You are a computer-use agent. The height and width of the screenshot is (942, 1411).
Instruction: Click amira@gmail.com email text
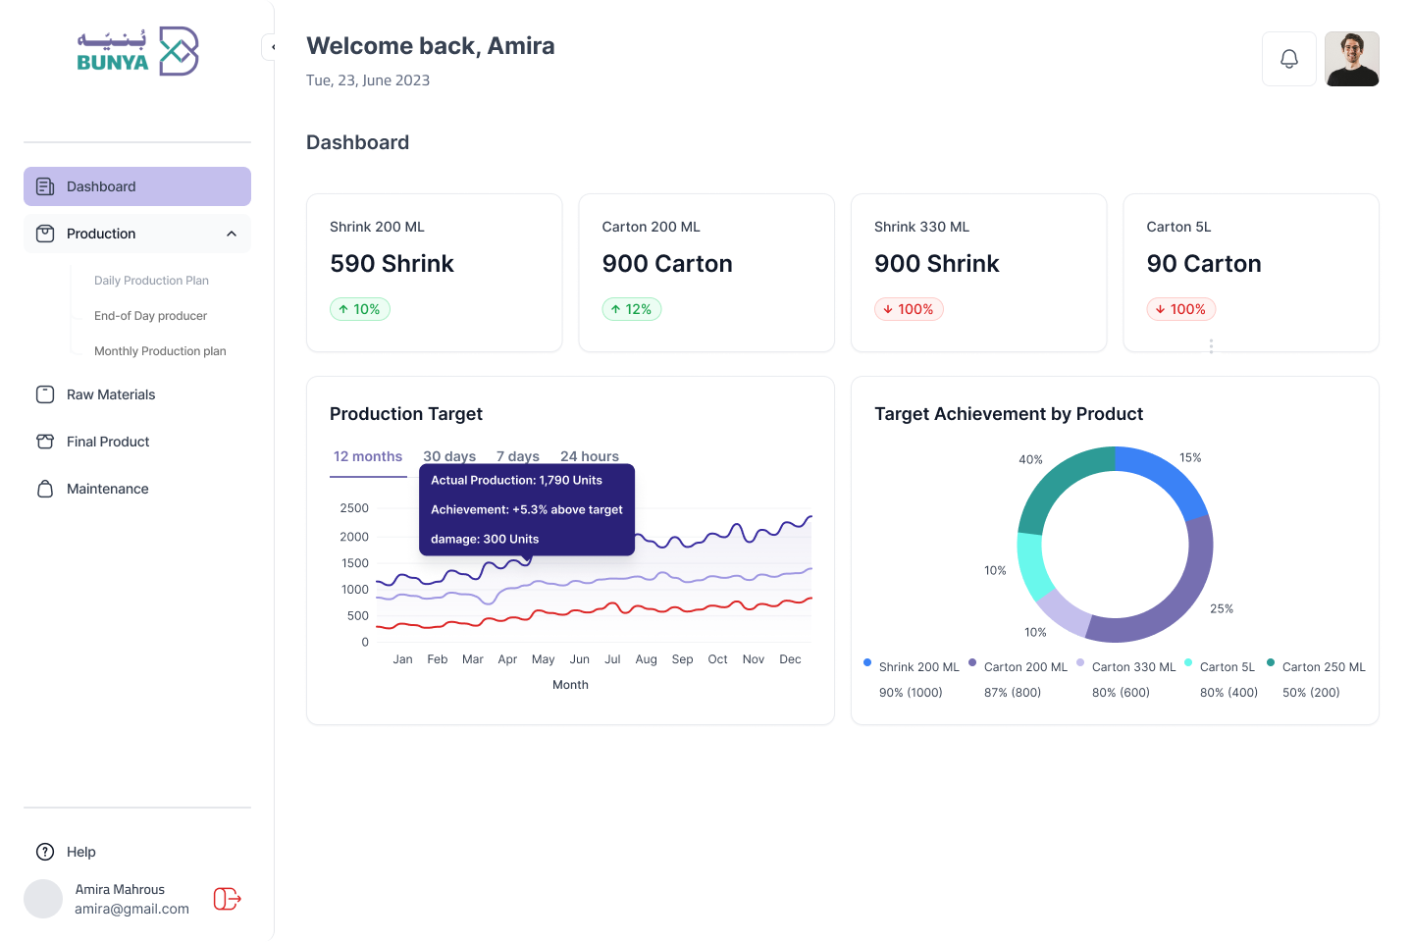click(x=131, y=909)
